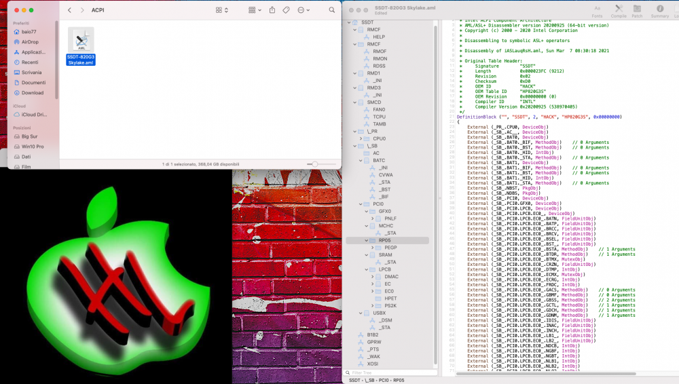679x384 pixels.
Task: Expand the PEGP tree node
Action: point(372,248)
